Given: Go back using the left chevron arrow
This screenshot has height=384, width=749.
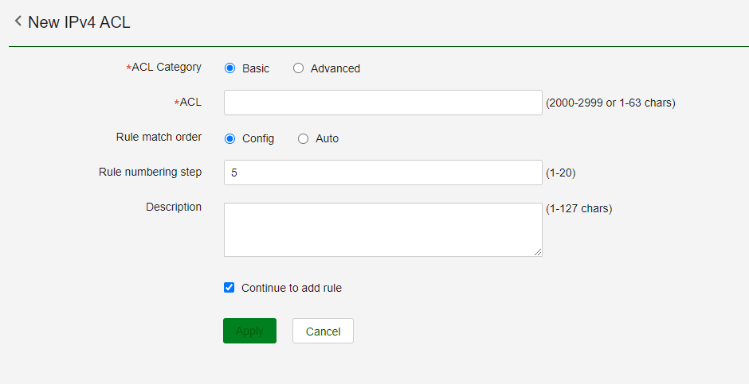Looking at the screenshot, I should tap(18, 21).
